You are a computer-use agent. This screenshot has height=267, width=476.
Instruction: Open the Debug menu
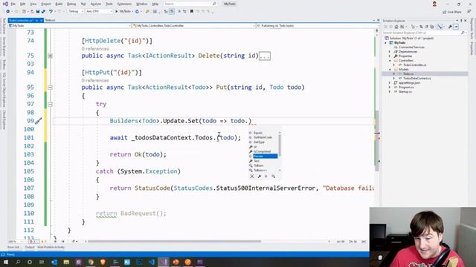click(71, 4)
